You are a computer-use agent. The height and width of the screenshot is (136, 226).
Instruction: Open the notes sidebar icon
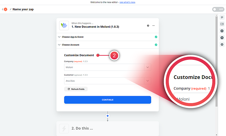coord(222,17)
